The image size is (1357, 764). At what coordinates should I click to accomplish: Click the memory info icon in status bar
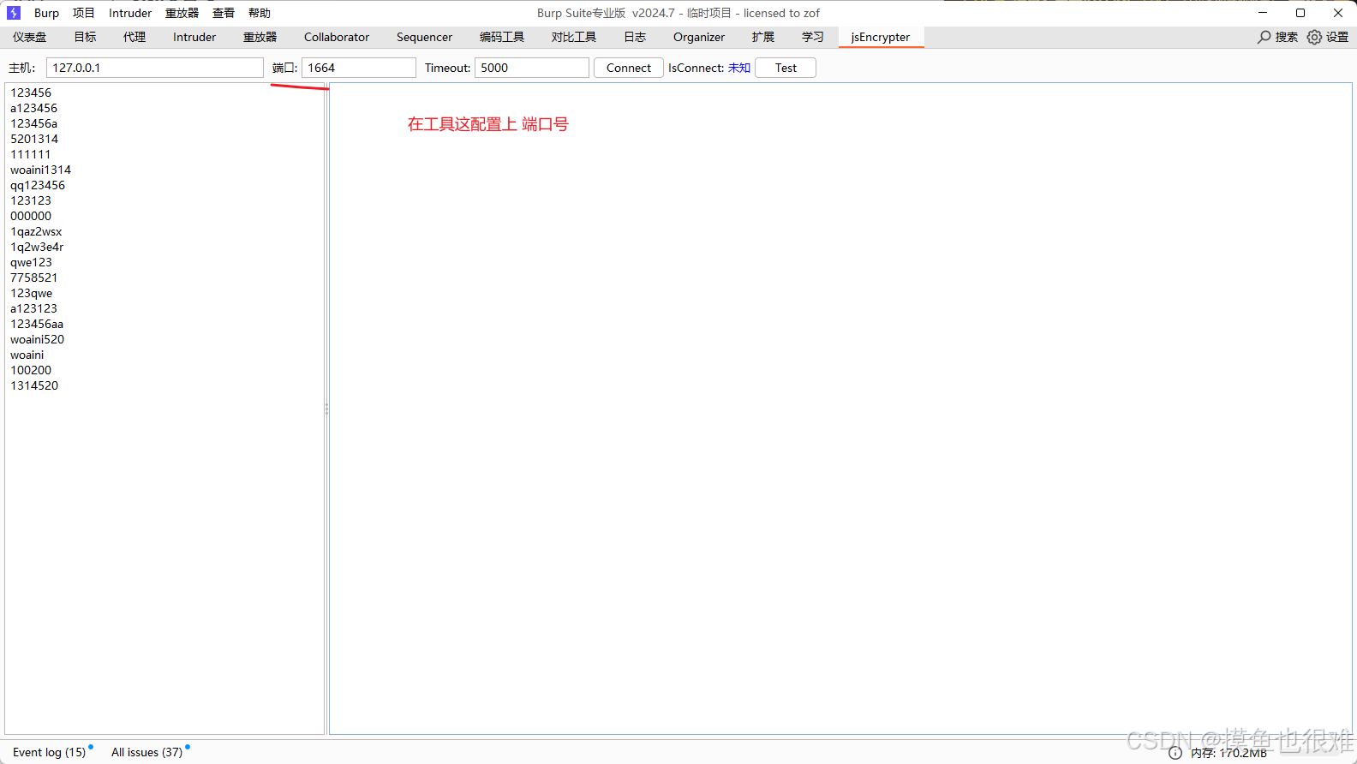click(1175, 753)
